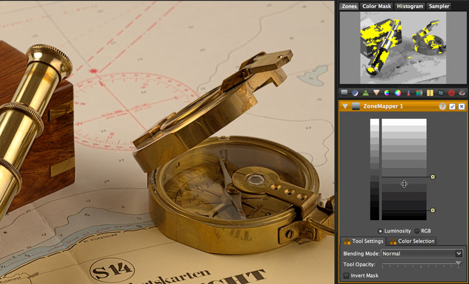Select the rainbow Hue/Saturation tool icon
469x284 pixels.
(387, 93)
